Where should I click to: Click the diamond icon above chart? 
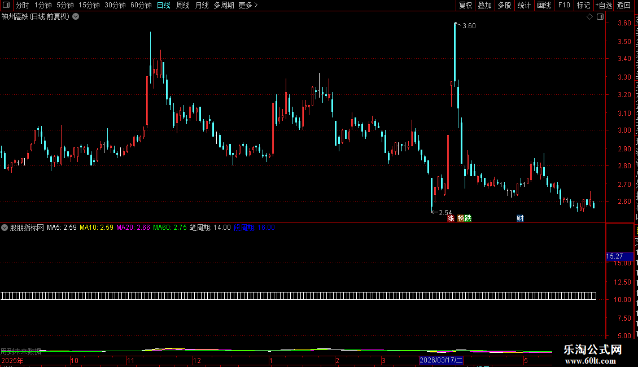[589, 17]
